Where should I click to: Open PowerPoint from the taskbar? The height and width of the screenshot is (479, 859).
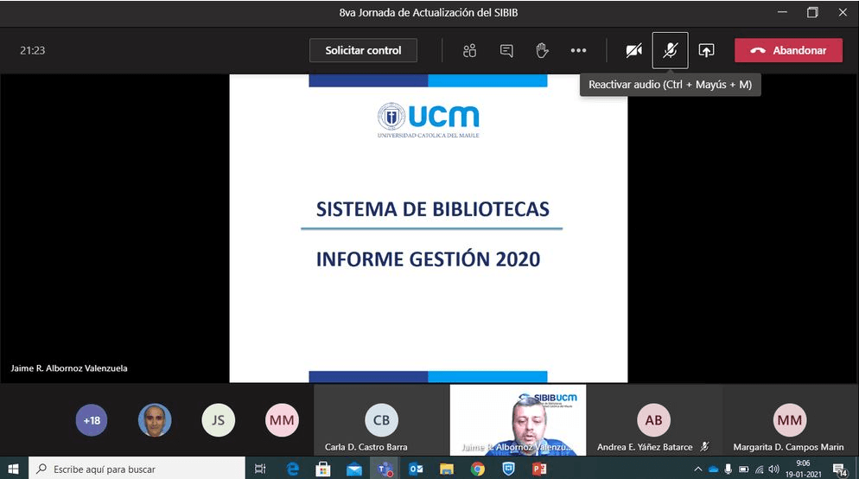coord(540,469)
